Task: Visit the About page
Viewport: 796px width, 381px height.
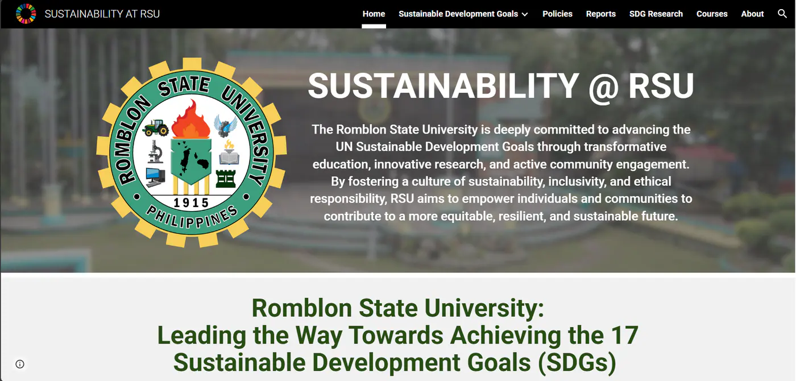Action: [752, 14]
